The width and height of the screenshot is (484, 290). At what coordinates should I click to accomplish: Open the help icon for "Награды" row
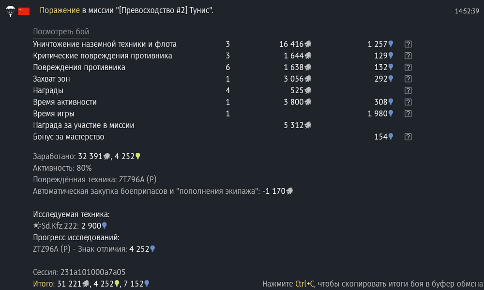(x=408, y=90)
